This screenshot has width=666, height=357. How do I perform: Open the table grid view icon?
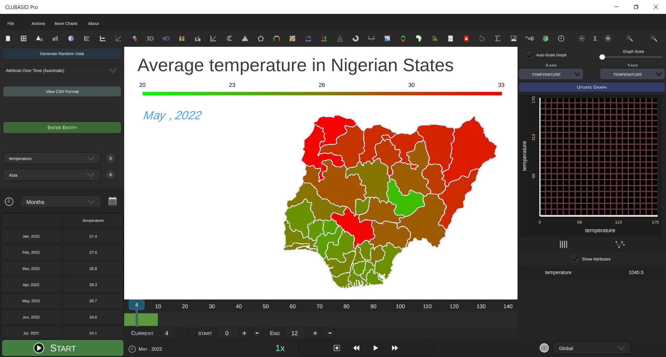[24, 38]
